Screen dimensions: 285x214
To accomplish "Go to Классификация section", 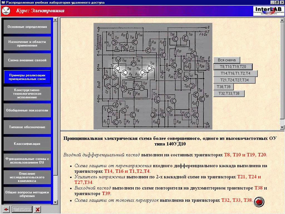I will click(x=27, y=144).
